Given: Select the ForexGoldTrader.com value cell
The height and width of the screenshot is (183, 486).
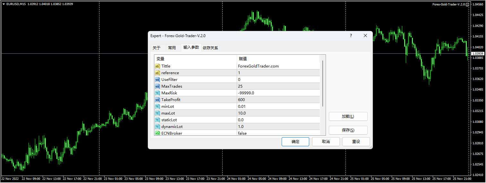Looking at the screenshot, I should click(x=278, y=66).
